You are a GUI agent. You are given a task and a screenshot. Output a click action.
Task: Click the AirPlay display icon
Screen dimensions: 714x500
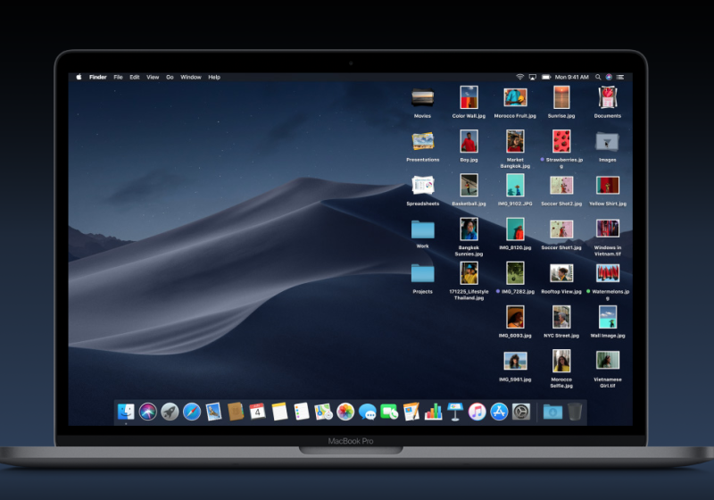[x=532, y=77]
